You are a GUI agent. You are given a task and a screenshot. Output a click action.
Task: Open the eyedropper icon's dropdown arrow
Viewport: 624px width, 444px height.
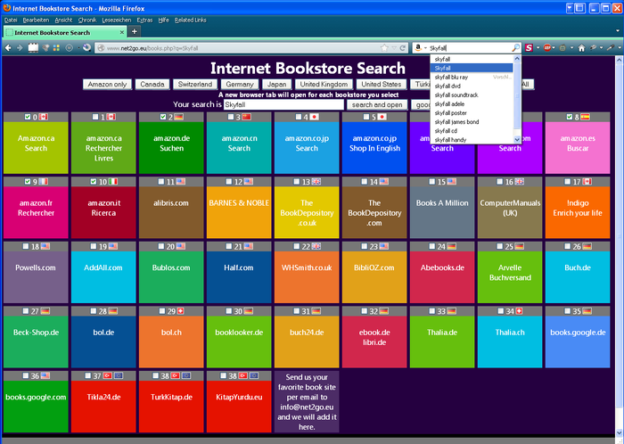pyautogui.click(x=619, y=48)
